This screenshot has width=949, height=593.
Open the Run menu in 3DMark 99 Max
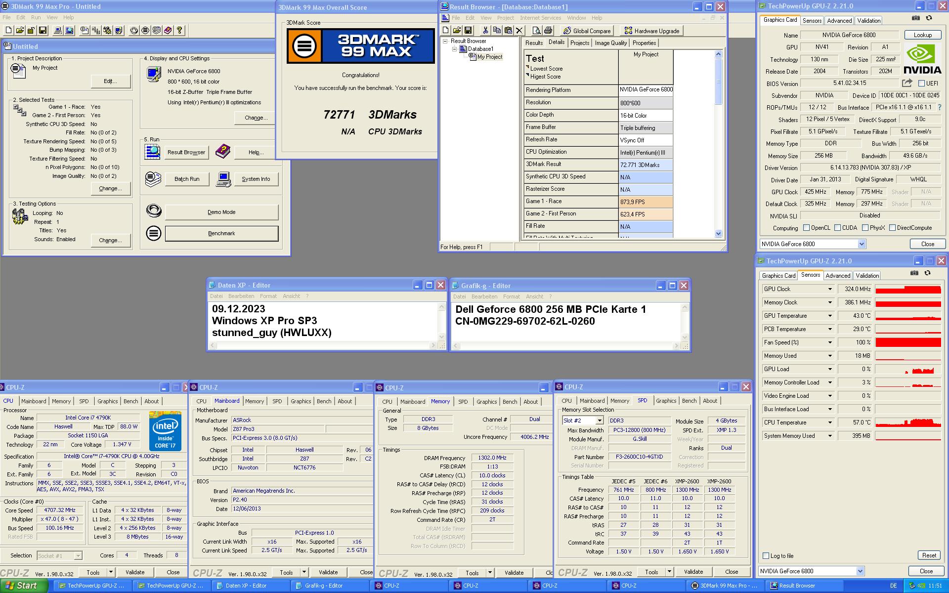[36, 17]
